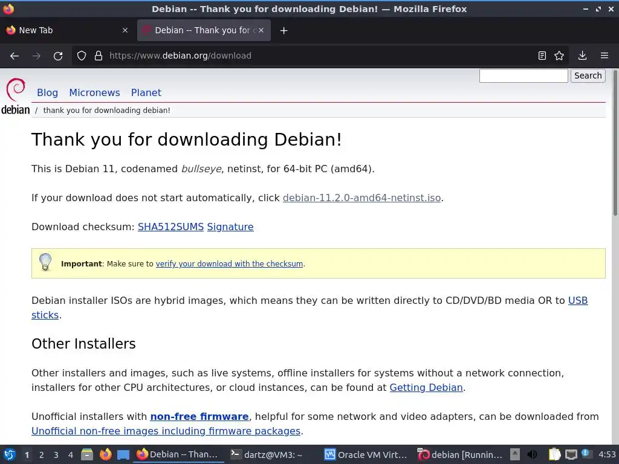Open the SHA512SUMS checksum link

(170, 227)
